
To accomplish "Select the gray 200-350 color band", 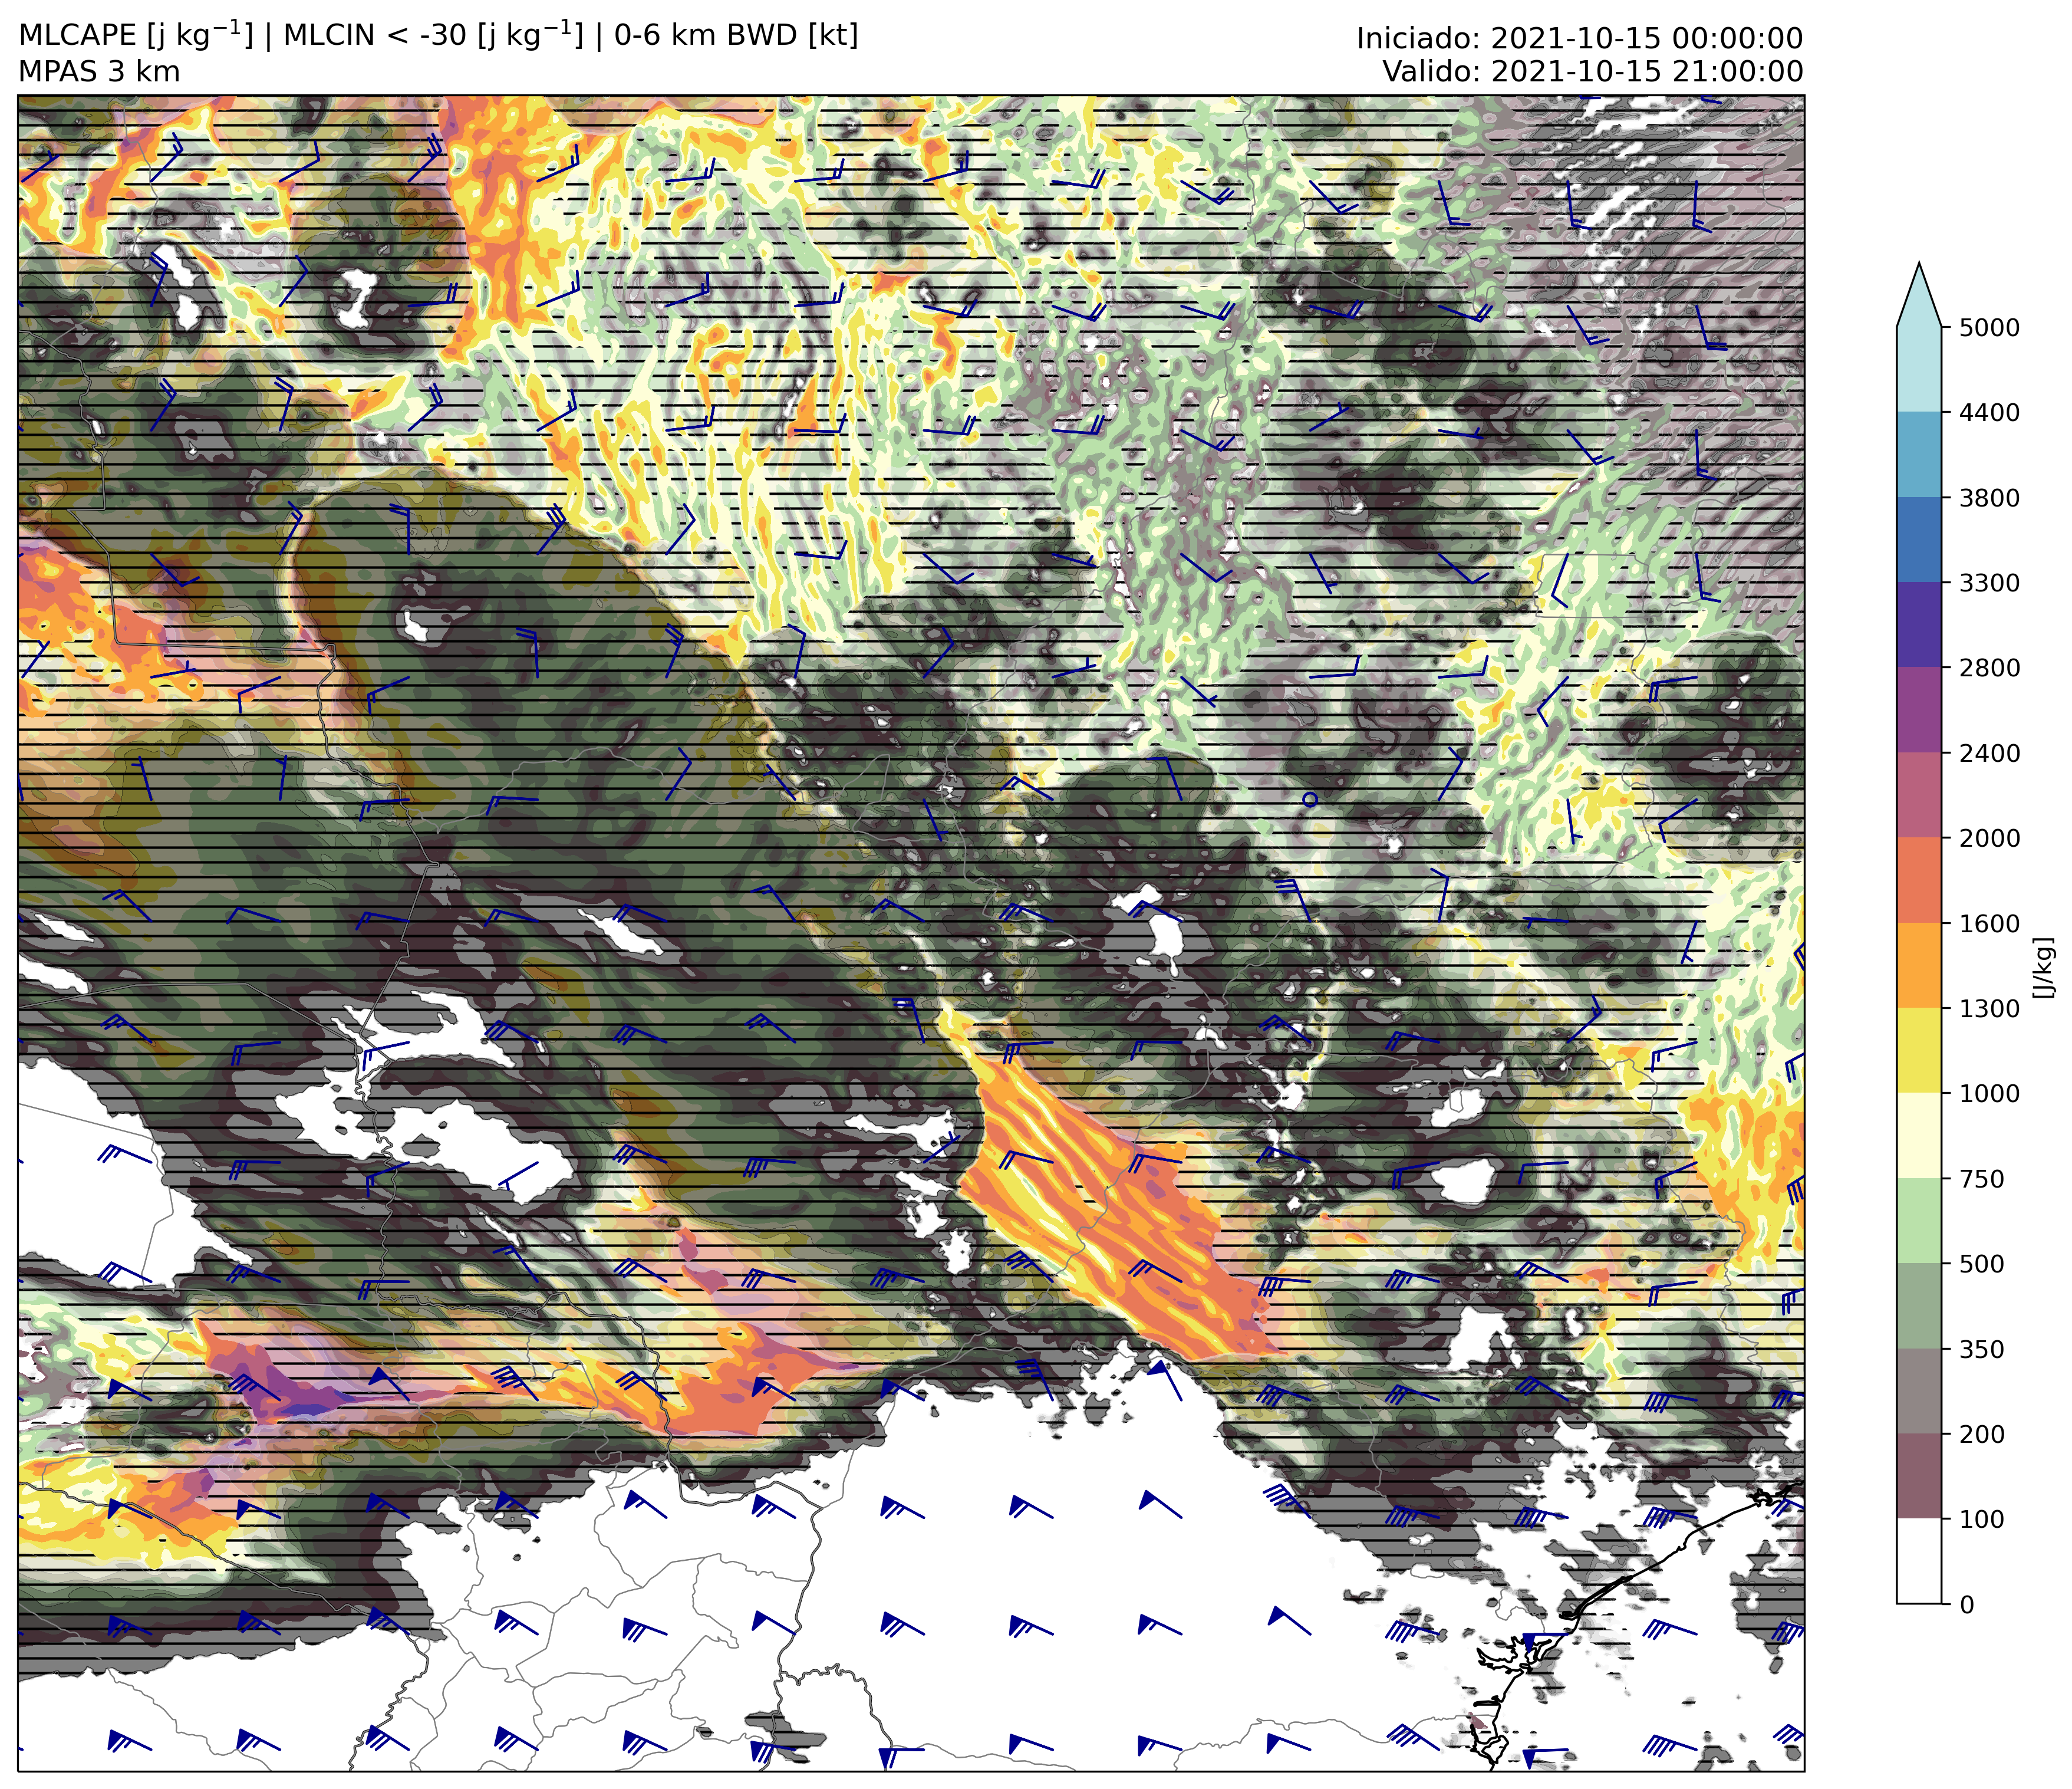I will coord(1919,1391).
